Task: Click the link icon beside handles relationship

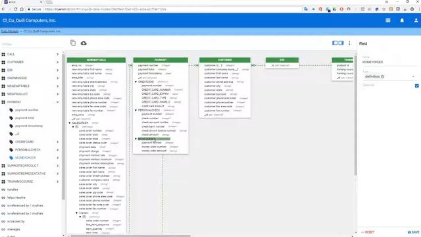Action: [3, 190]
